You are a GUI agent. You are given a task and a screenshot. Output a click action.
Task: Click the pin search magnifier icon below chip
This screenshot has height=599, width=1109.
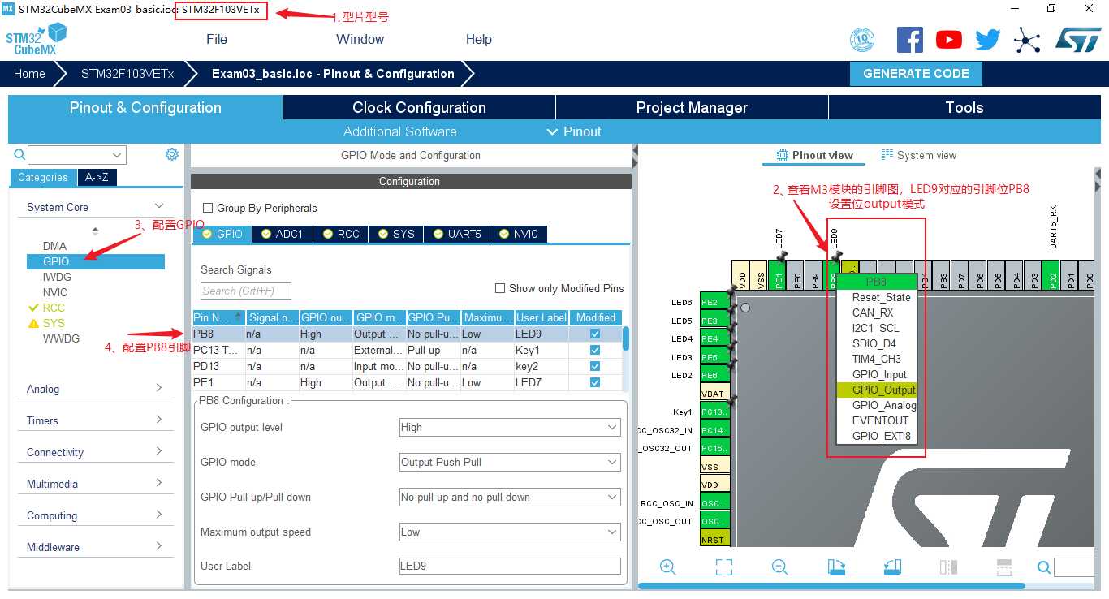point(1044,567)
